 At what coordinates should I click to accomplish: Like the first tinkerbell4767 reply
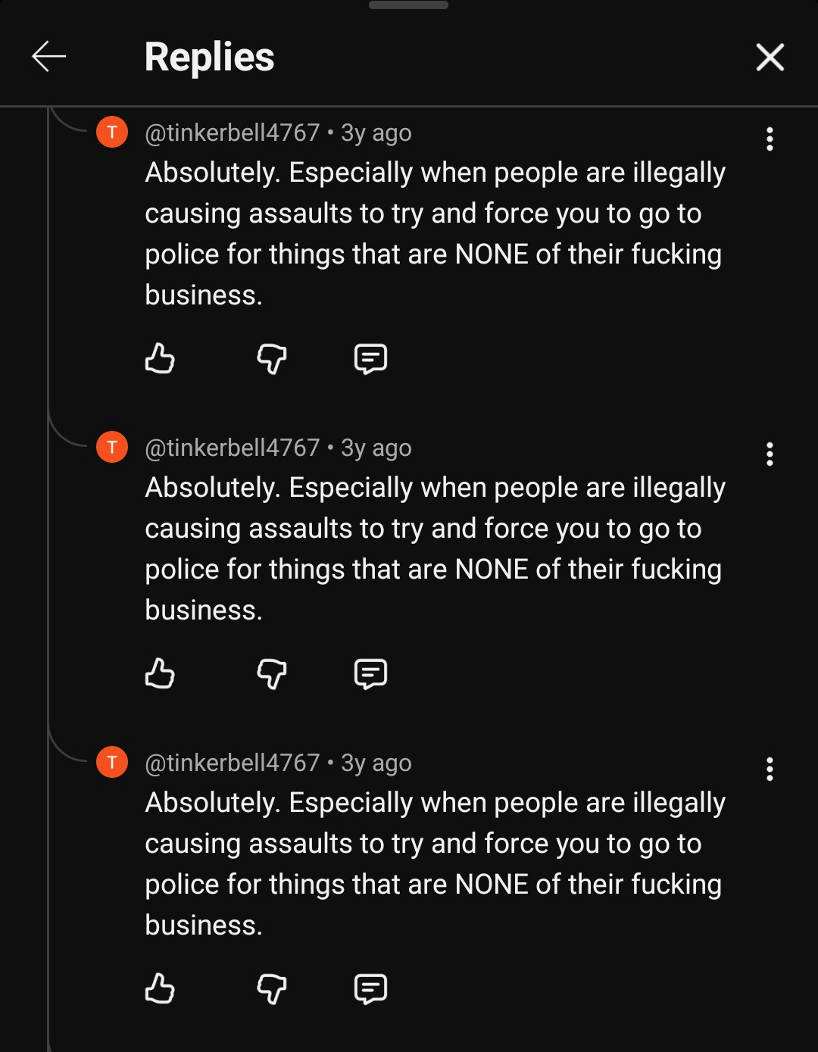pos(160,358)
